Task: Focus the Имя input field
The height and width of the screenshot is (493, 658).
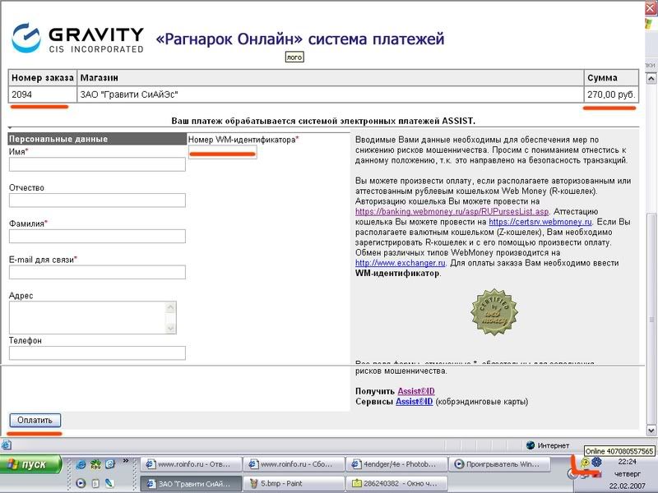Action: [x=97, y=164]
